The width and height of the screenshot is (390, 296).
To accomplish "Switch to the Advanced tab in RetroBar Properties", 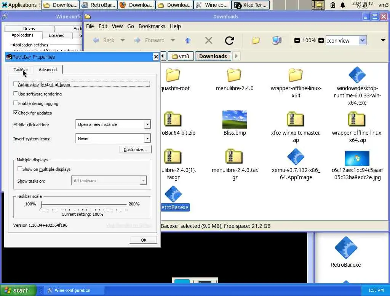I will click(x=48, y=70).
